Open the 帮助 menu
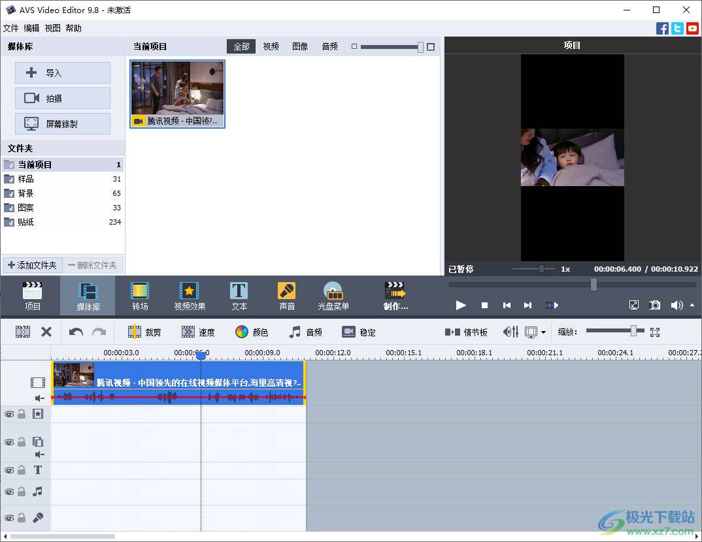The width and height of the screenshot is (702, 542). [73, 28]
